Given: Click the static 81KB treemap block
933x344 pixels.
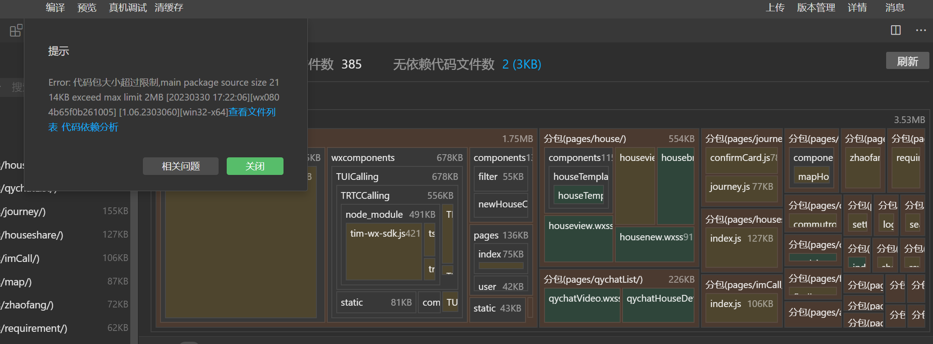Looking at the screenshot, I should [x=376, y=303].
